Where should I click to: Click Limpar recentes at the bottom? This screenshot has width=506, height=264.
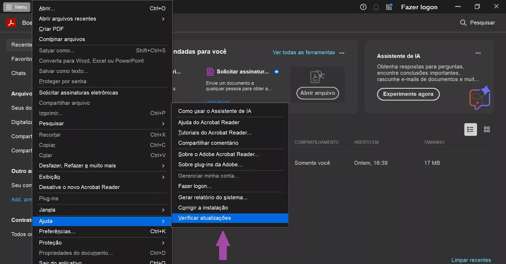pos(471,260)
